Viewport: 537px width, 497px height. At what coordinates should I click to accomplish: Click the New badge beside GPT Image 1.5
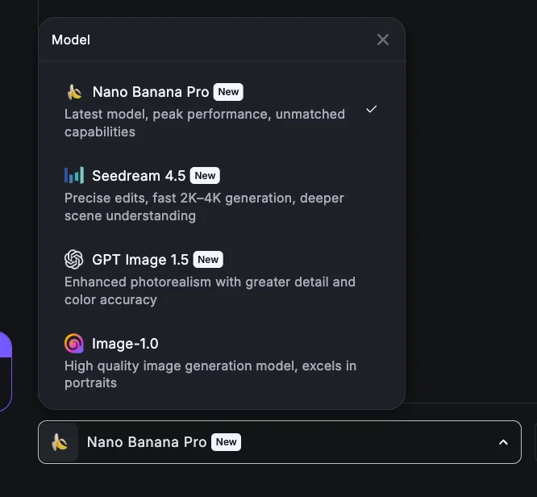[208, 260]
